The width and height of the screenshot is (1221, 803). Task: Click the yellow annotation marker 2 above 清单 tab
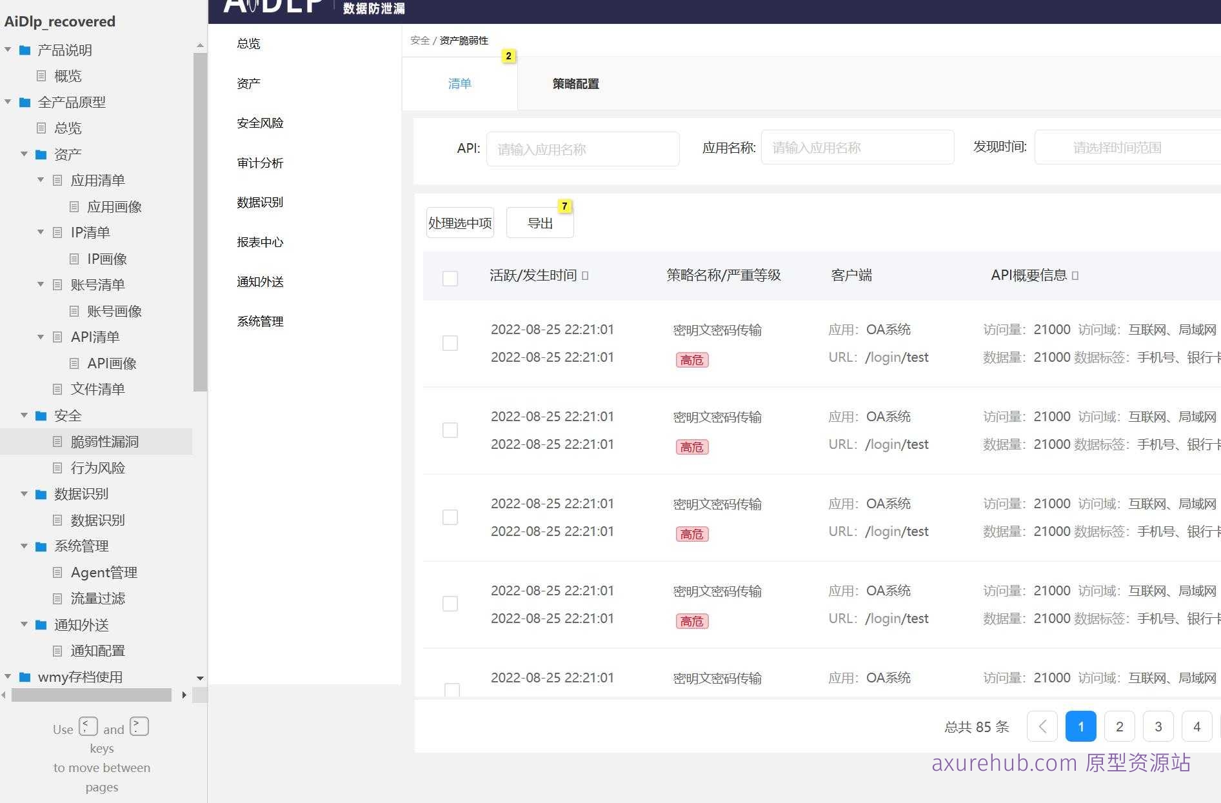[x=509, y=57]
